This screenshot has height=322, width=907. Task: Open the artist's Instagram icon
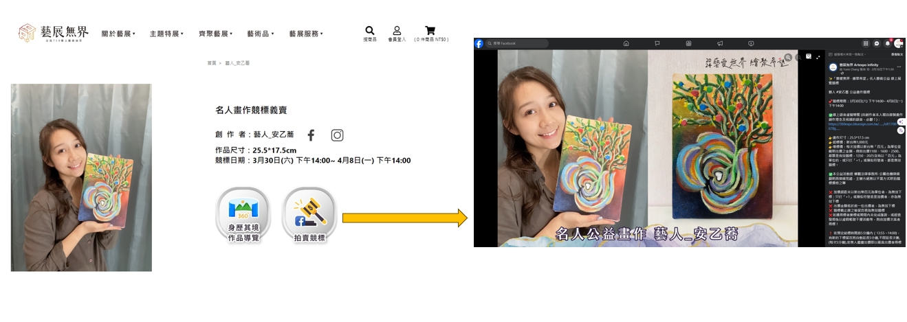(x=337, y=135)
